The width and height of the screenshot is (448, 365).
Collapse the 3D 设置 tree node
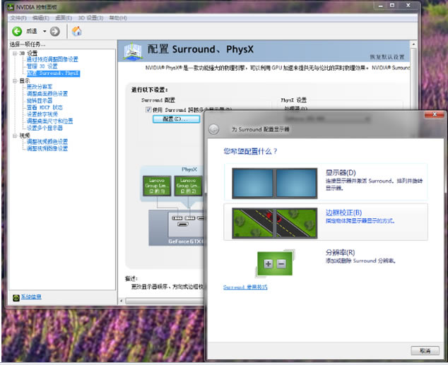pyautogui.click(x=15, y=54)
